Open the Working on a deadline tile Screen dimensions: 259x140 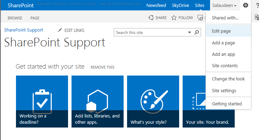pyautogui.click(x=42, y=101)
